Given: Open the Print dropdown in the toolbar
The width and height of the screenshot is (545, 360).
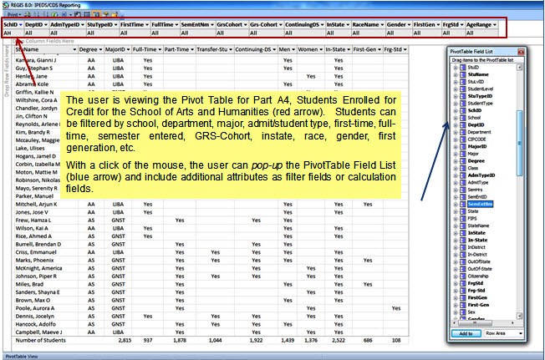Looking at the screenshot, I should (x=14, y=14).
